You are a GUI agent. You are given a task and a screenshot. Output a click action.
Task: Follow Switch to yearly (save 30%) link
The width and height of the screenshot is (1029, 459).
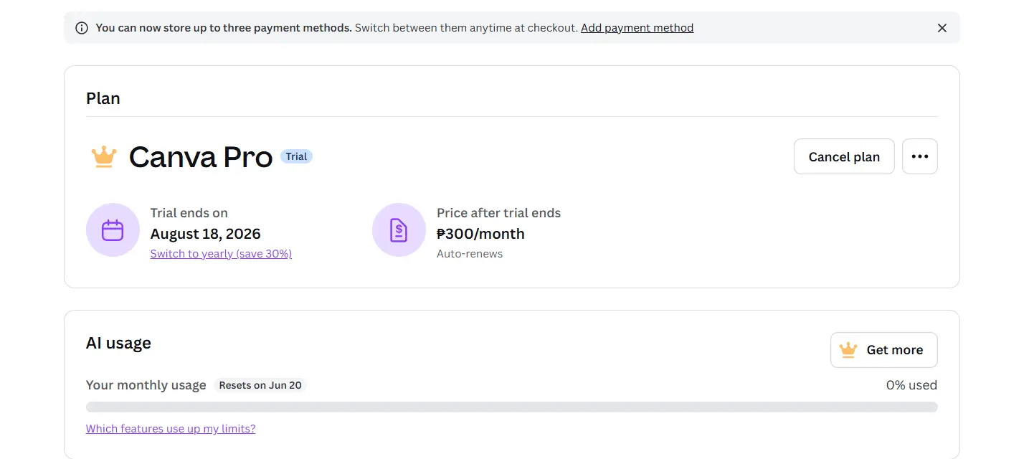click(221, 254)
